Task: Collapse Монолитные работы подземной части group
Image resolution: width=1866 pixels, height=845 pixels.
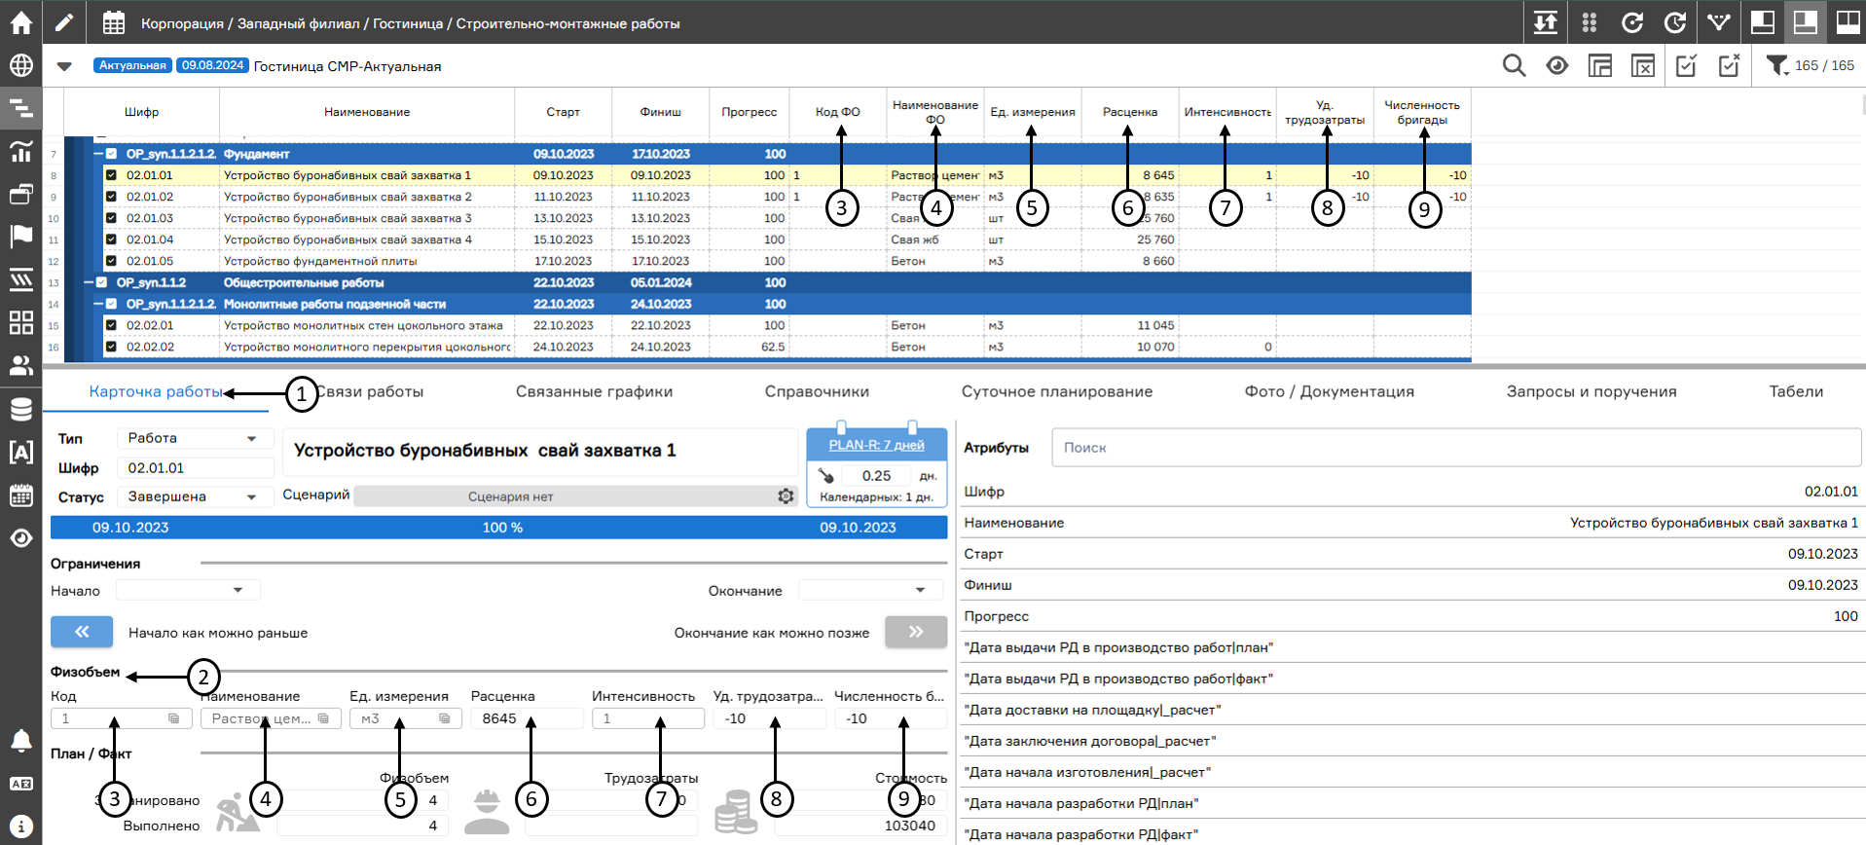Action: pyautogui.click(x=98, y=304)
